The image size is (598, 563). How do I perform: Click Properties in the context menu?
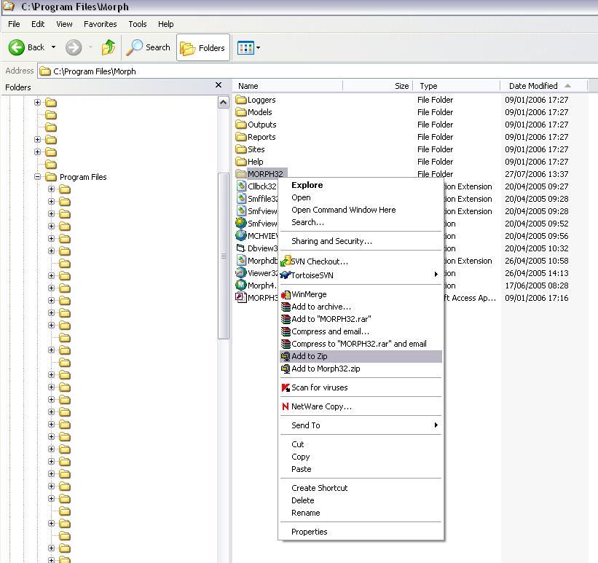coord(309,532)
